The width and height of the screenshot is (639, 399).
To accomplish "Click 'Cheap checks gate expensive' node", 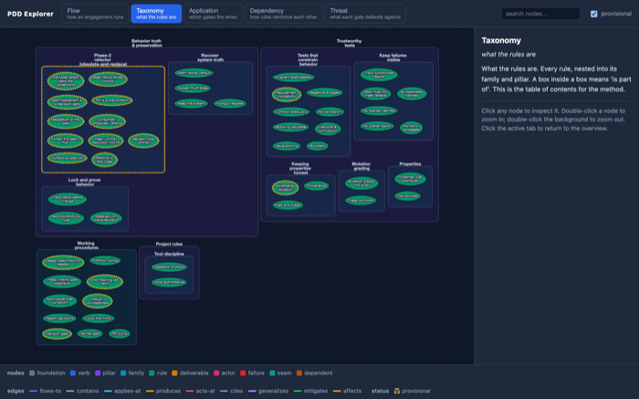I will pyautogui.click(x=62, y=281).
